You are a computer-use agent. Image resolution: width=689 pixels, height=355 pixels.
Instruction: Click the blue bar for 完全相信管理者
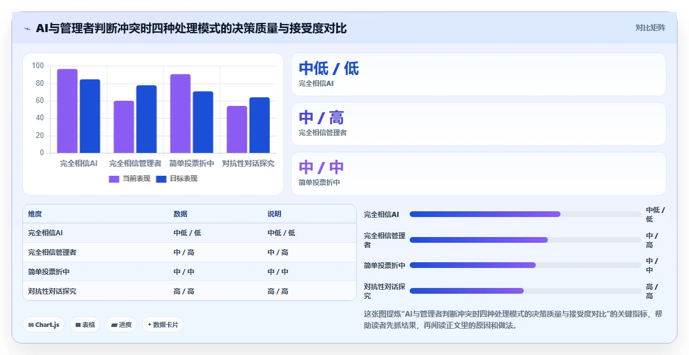pos(146,119)
